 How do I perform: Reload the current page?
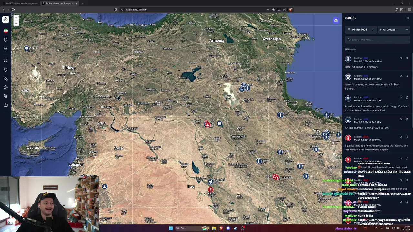pos(13,10)
